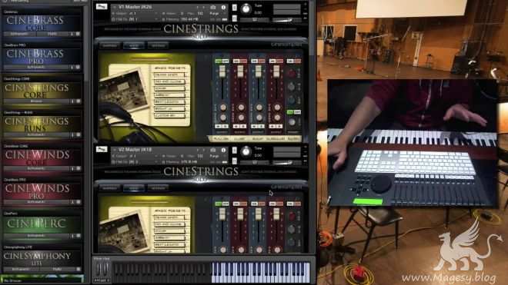Switch to Mapping tab in V1 Master
This screenshot has width=508, height=285.
[110, 45]
